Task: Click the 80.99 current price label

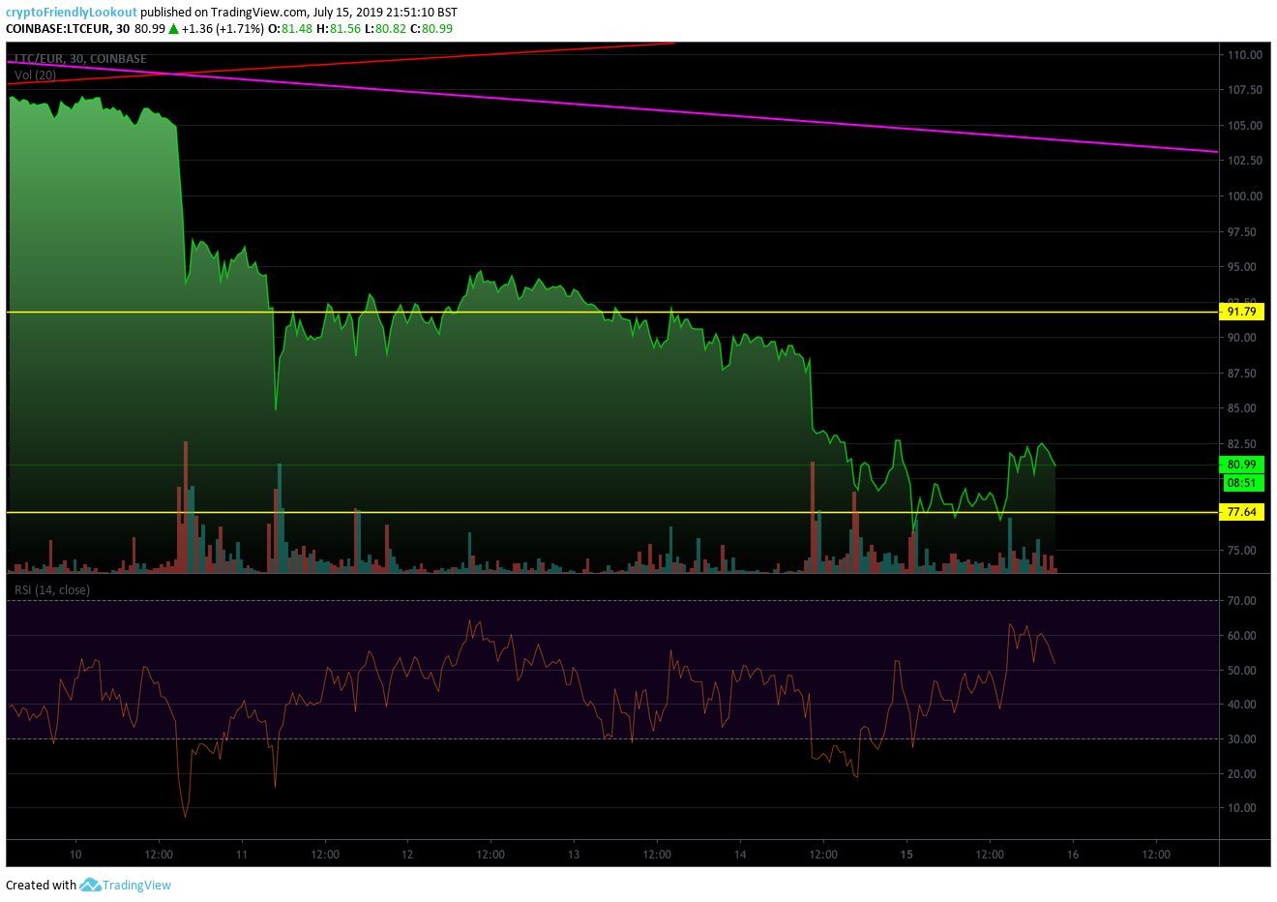Action: [x=1241, y=465]
